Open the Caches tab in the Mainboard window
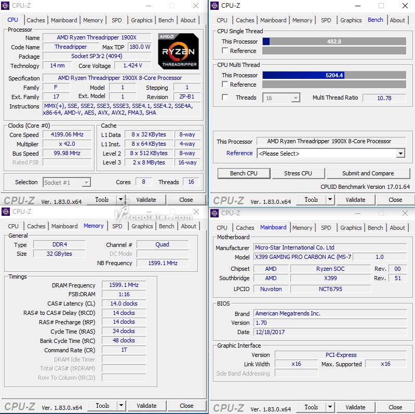Viewport: 415px width, 414px height. [x=245, y=228]
